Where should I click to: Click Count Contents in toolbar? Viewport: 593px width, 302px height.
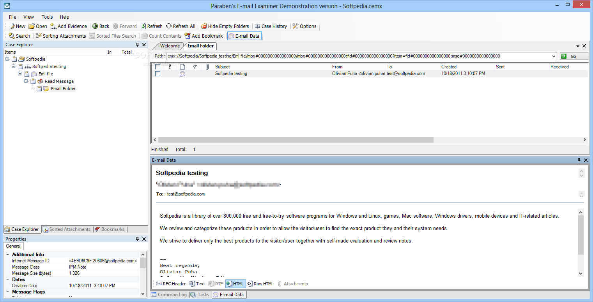(x=162, y=36)
